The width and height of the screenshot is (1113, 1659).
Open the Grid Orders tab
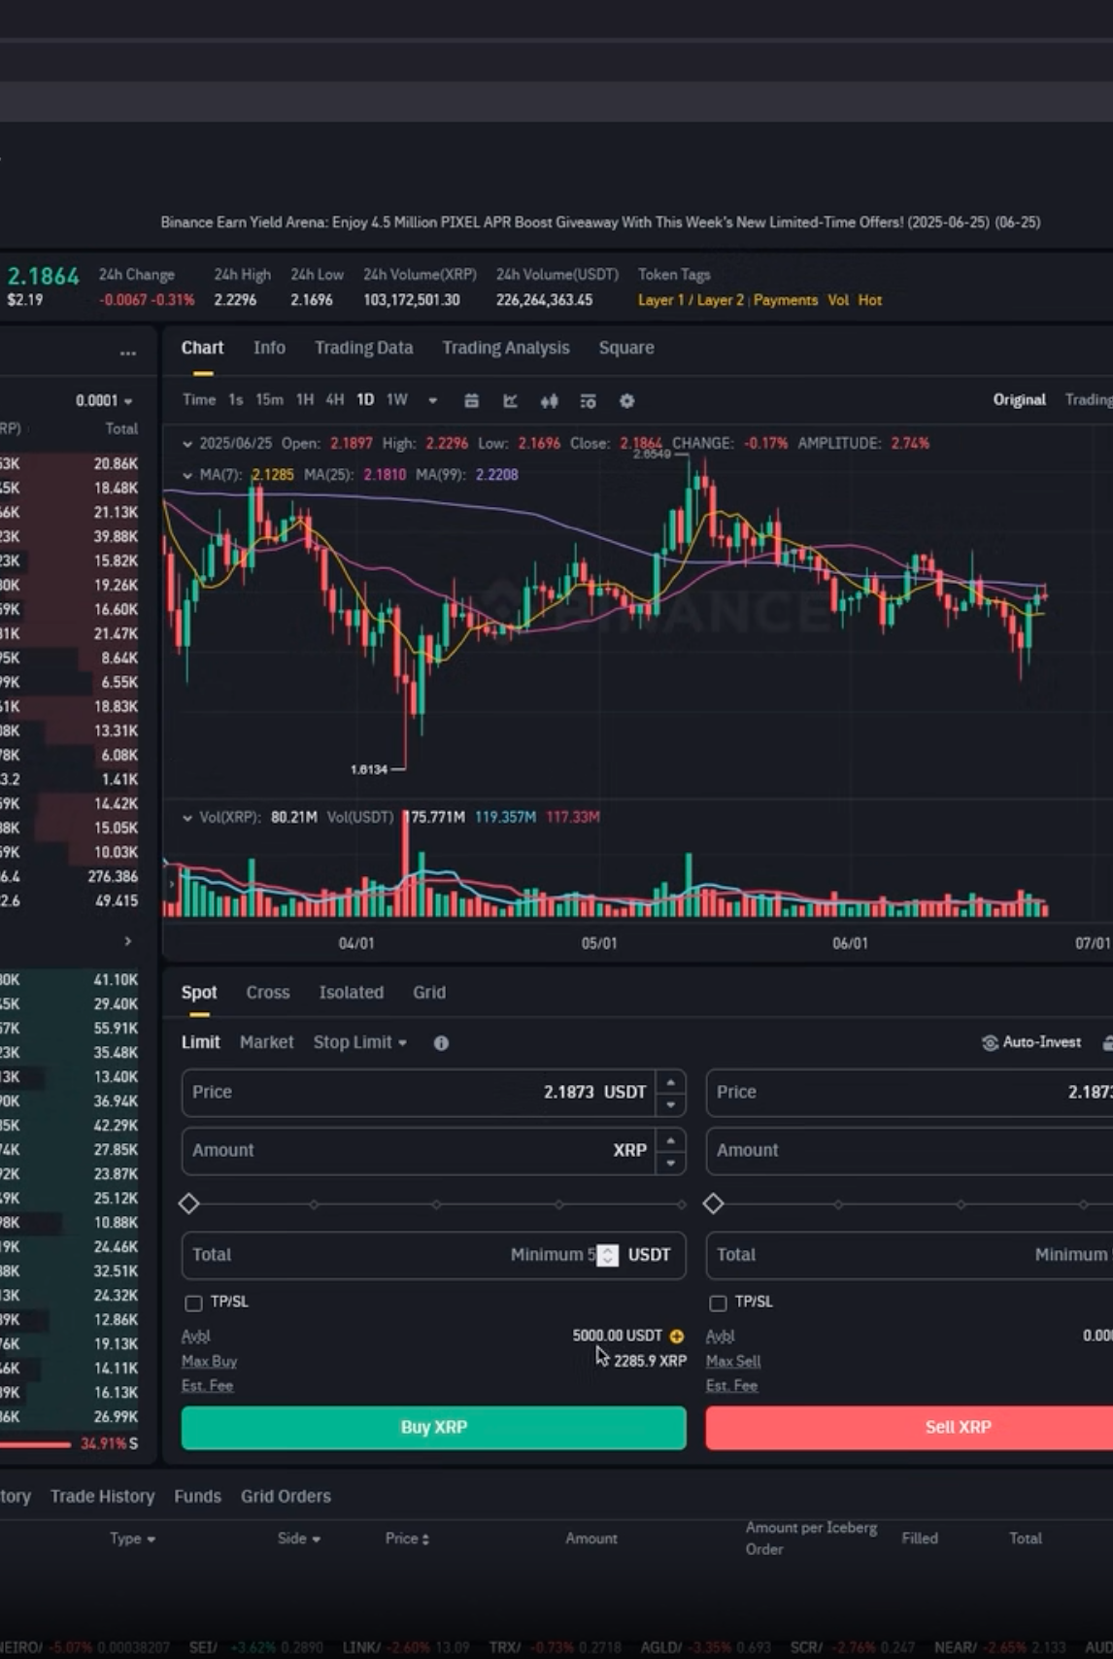click(x=286, y=1497)
